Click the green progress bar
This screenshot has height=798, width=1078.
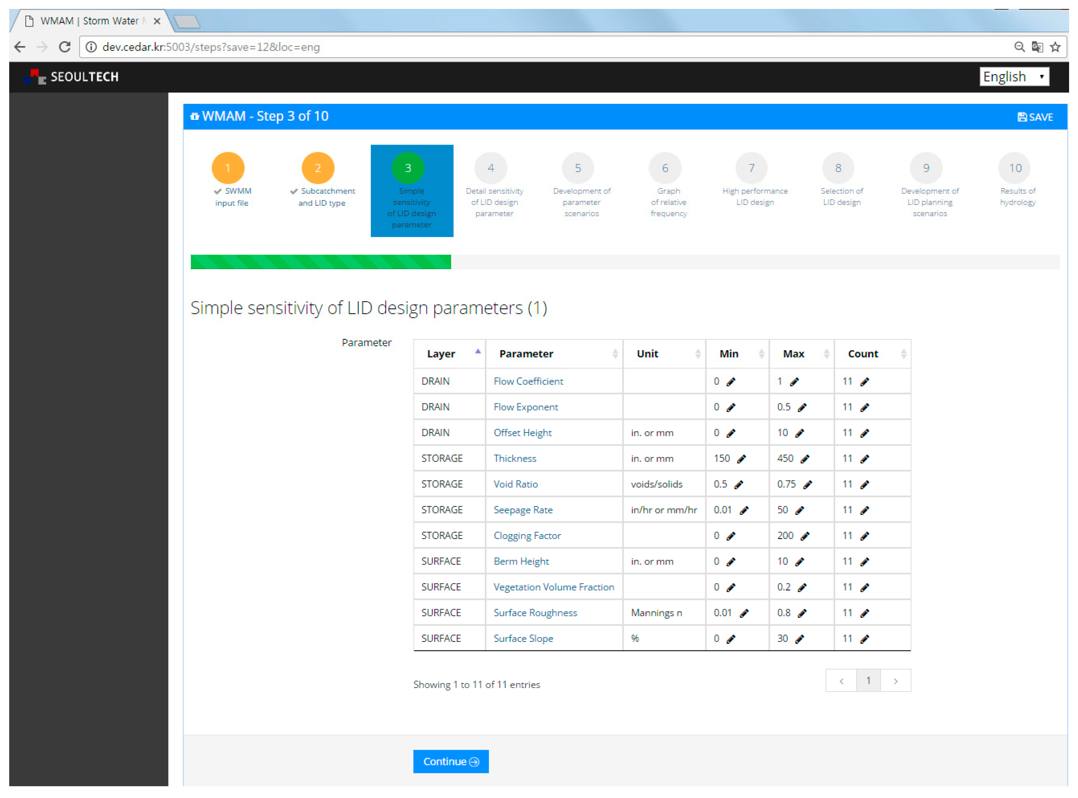point(320,262)
